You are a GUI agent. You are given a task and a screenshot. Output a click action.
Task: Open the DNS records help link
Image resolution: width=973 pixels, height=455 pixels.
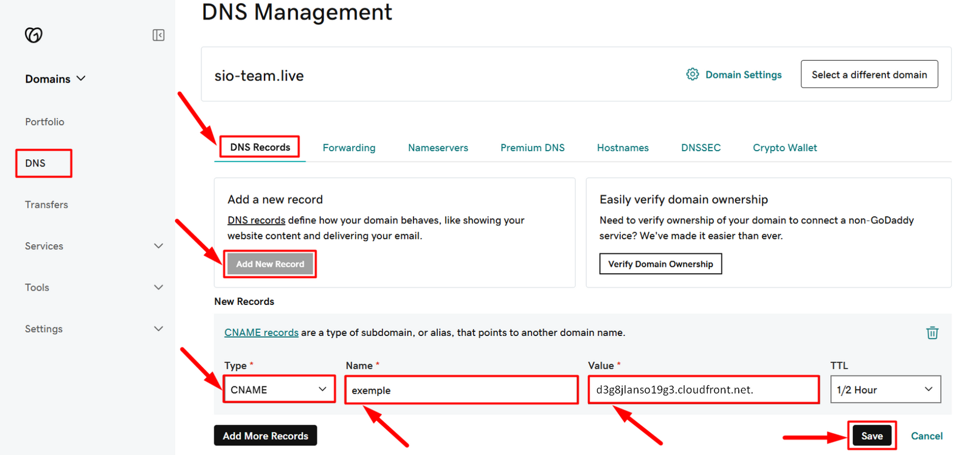(x=256, y=220)
